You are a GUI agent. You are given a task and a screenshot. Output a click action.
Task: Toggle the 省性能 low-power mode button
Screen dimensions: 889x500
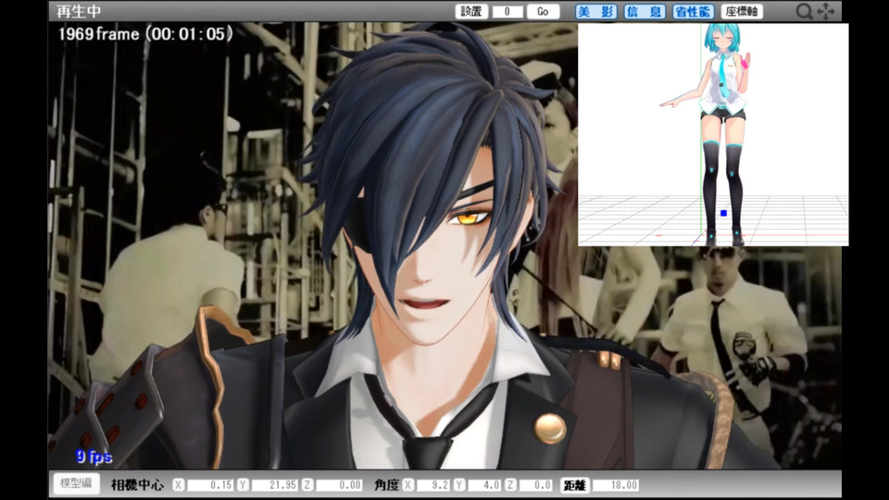click(x=693, y=11)
